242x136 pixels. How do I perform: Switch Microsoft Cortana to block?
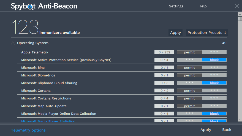click(x=214, y=90)
